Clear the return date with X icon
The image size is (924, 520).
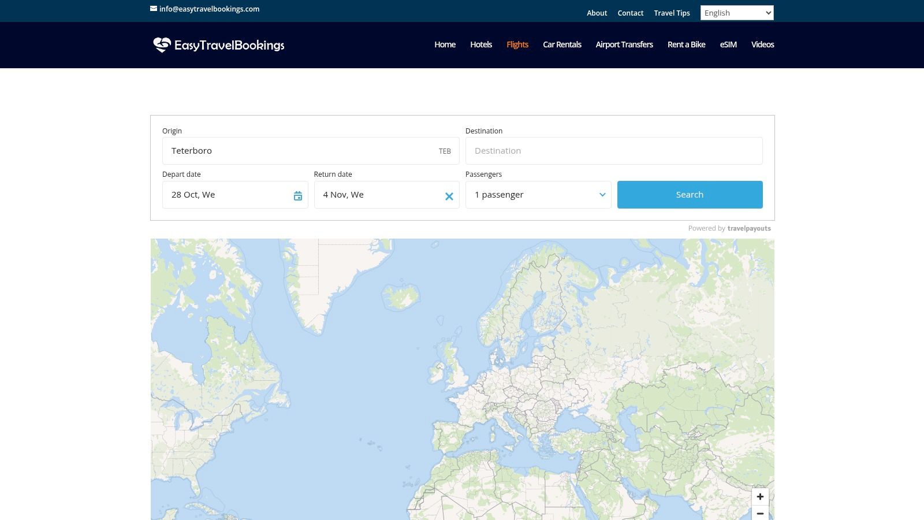click(449, 196)
